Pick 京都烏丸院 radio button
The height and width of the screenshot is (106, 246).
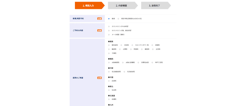pos(138,62)
